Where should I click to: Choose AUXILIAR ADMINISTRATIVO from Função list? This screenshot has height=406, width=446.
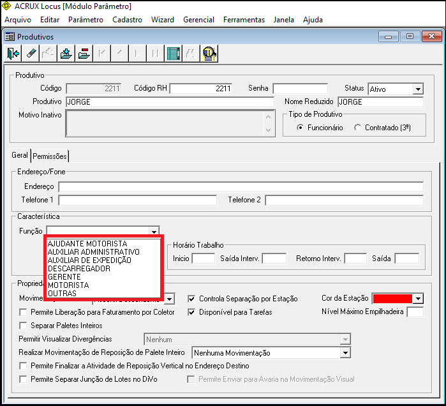point(103,252)
